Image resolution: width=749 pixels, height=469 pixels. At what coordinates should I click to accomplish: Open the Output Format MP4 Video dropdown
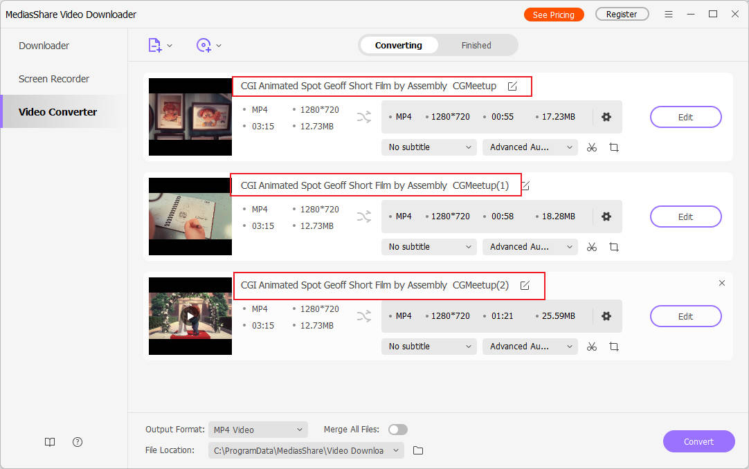point(258,430)
